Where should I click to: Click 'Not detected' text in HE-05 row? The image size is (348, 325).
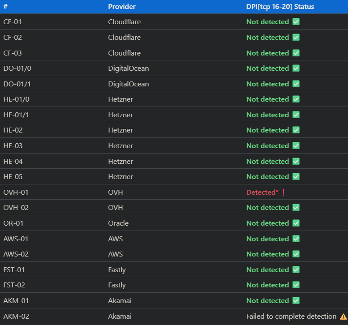[x=268, y=176]
